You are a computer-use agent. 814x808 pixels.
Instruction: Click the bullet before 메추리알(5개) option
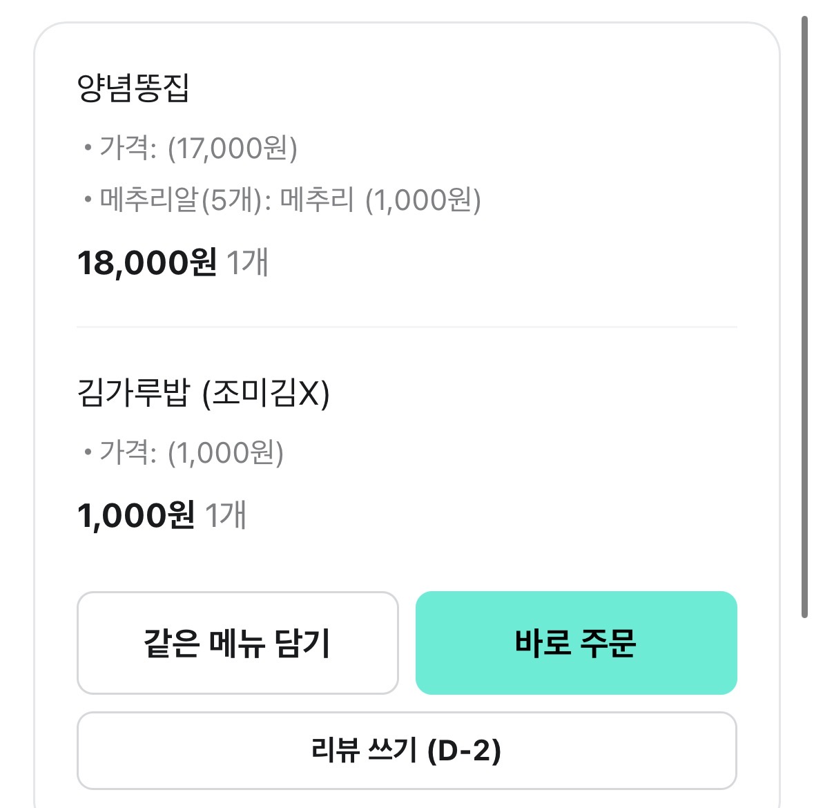88,200
